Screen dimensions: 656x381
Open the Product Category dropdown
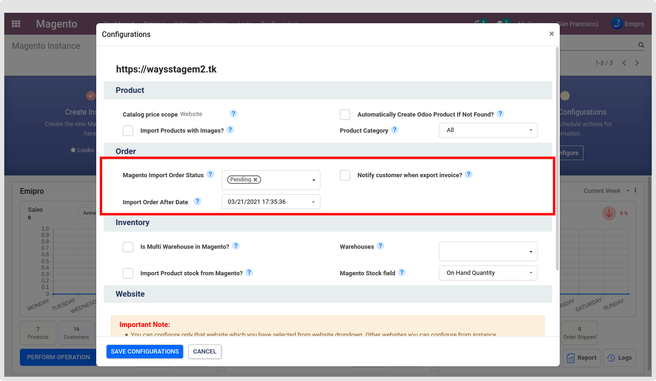(x=488, y=130)
